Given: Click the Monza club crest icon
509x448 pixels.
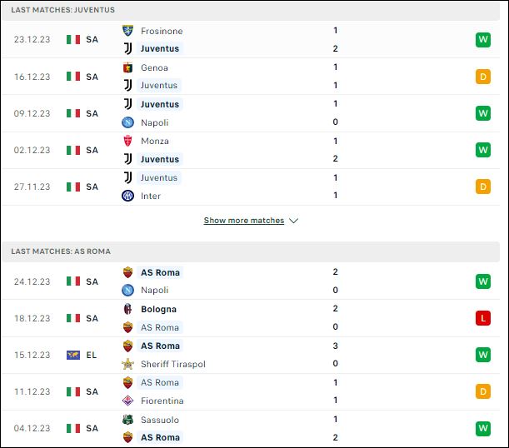Looking at the screenshot, I should click(x=128, y=141).
